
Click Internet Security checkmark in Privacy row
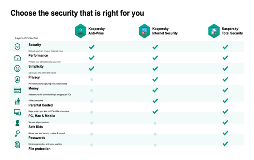click(x=155, y=79)
